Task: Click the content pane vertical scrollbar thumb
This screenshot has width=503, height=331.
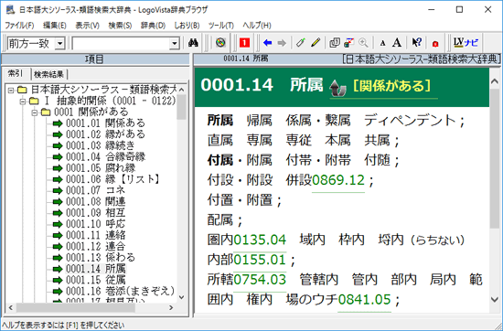Action: 495,159
